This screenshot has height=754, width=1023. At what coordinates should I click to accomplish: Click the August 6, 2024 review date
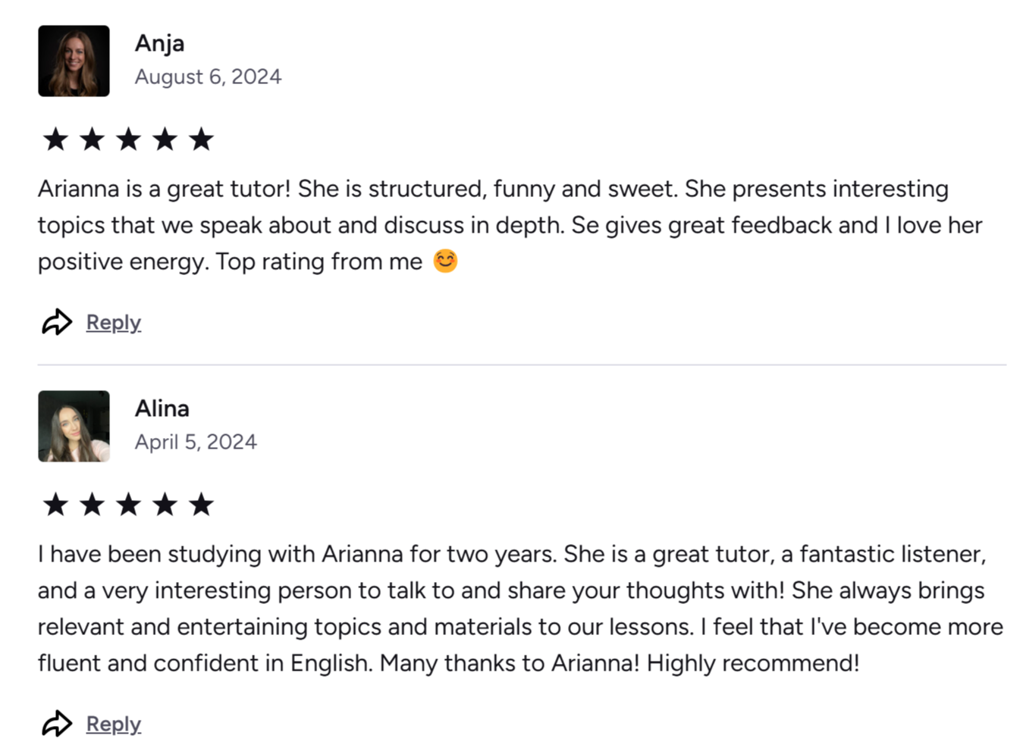coord(208,77)
